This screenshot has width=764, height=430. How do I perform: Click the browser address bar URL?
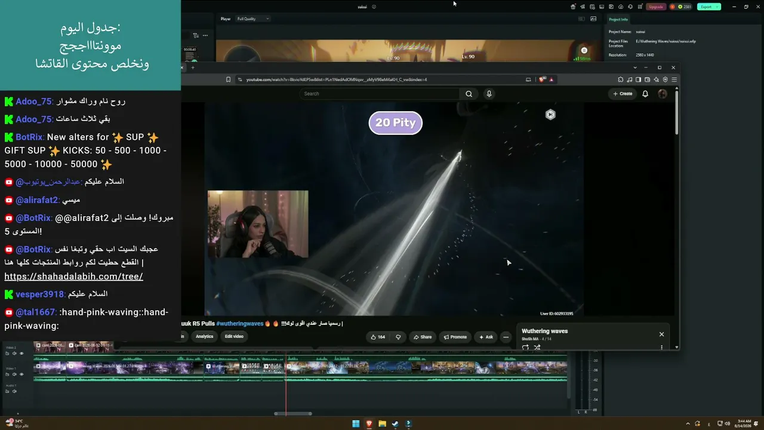pyautogui.click(x=337, y=79)
